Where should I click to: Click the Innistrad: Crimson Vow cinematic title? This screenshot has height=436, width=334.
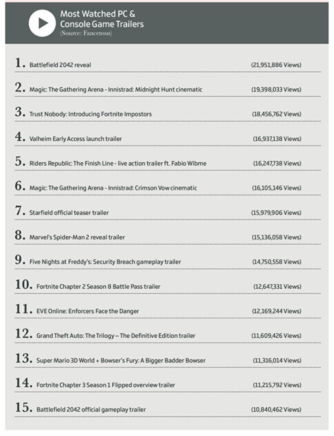tap(113, 188)
